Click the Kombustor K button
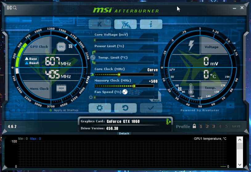 pyautogui.click(x=100, y=24)
